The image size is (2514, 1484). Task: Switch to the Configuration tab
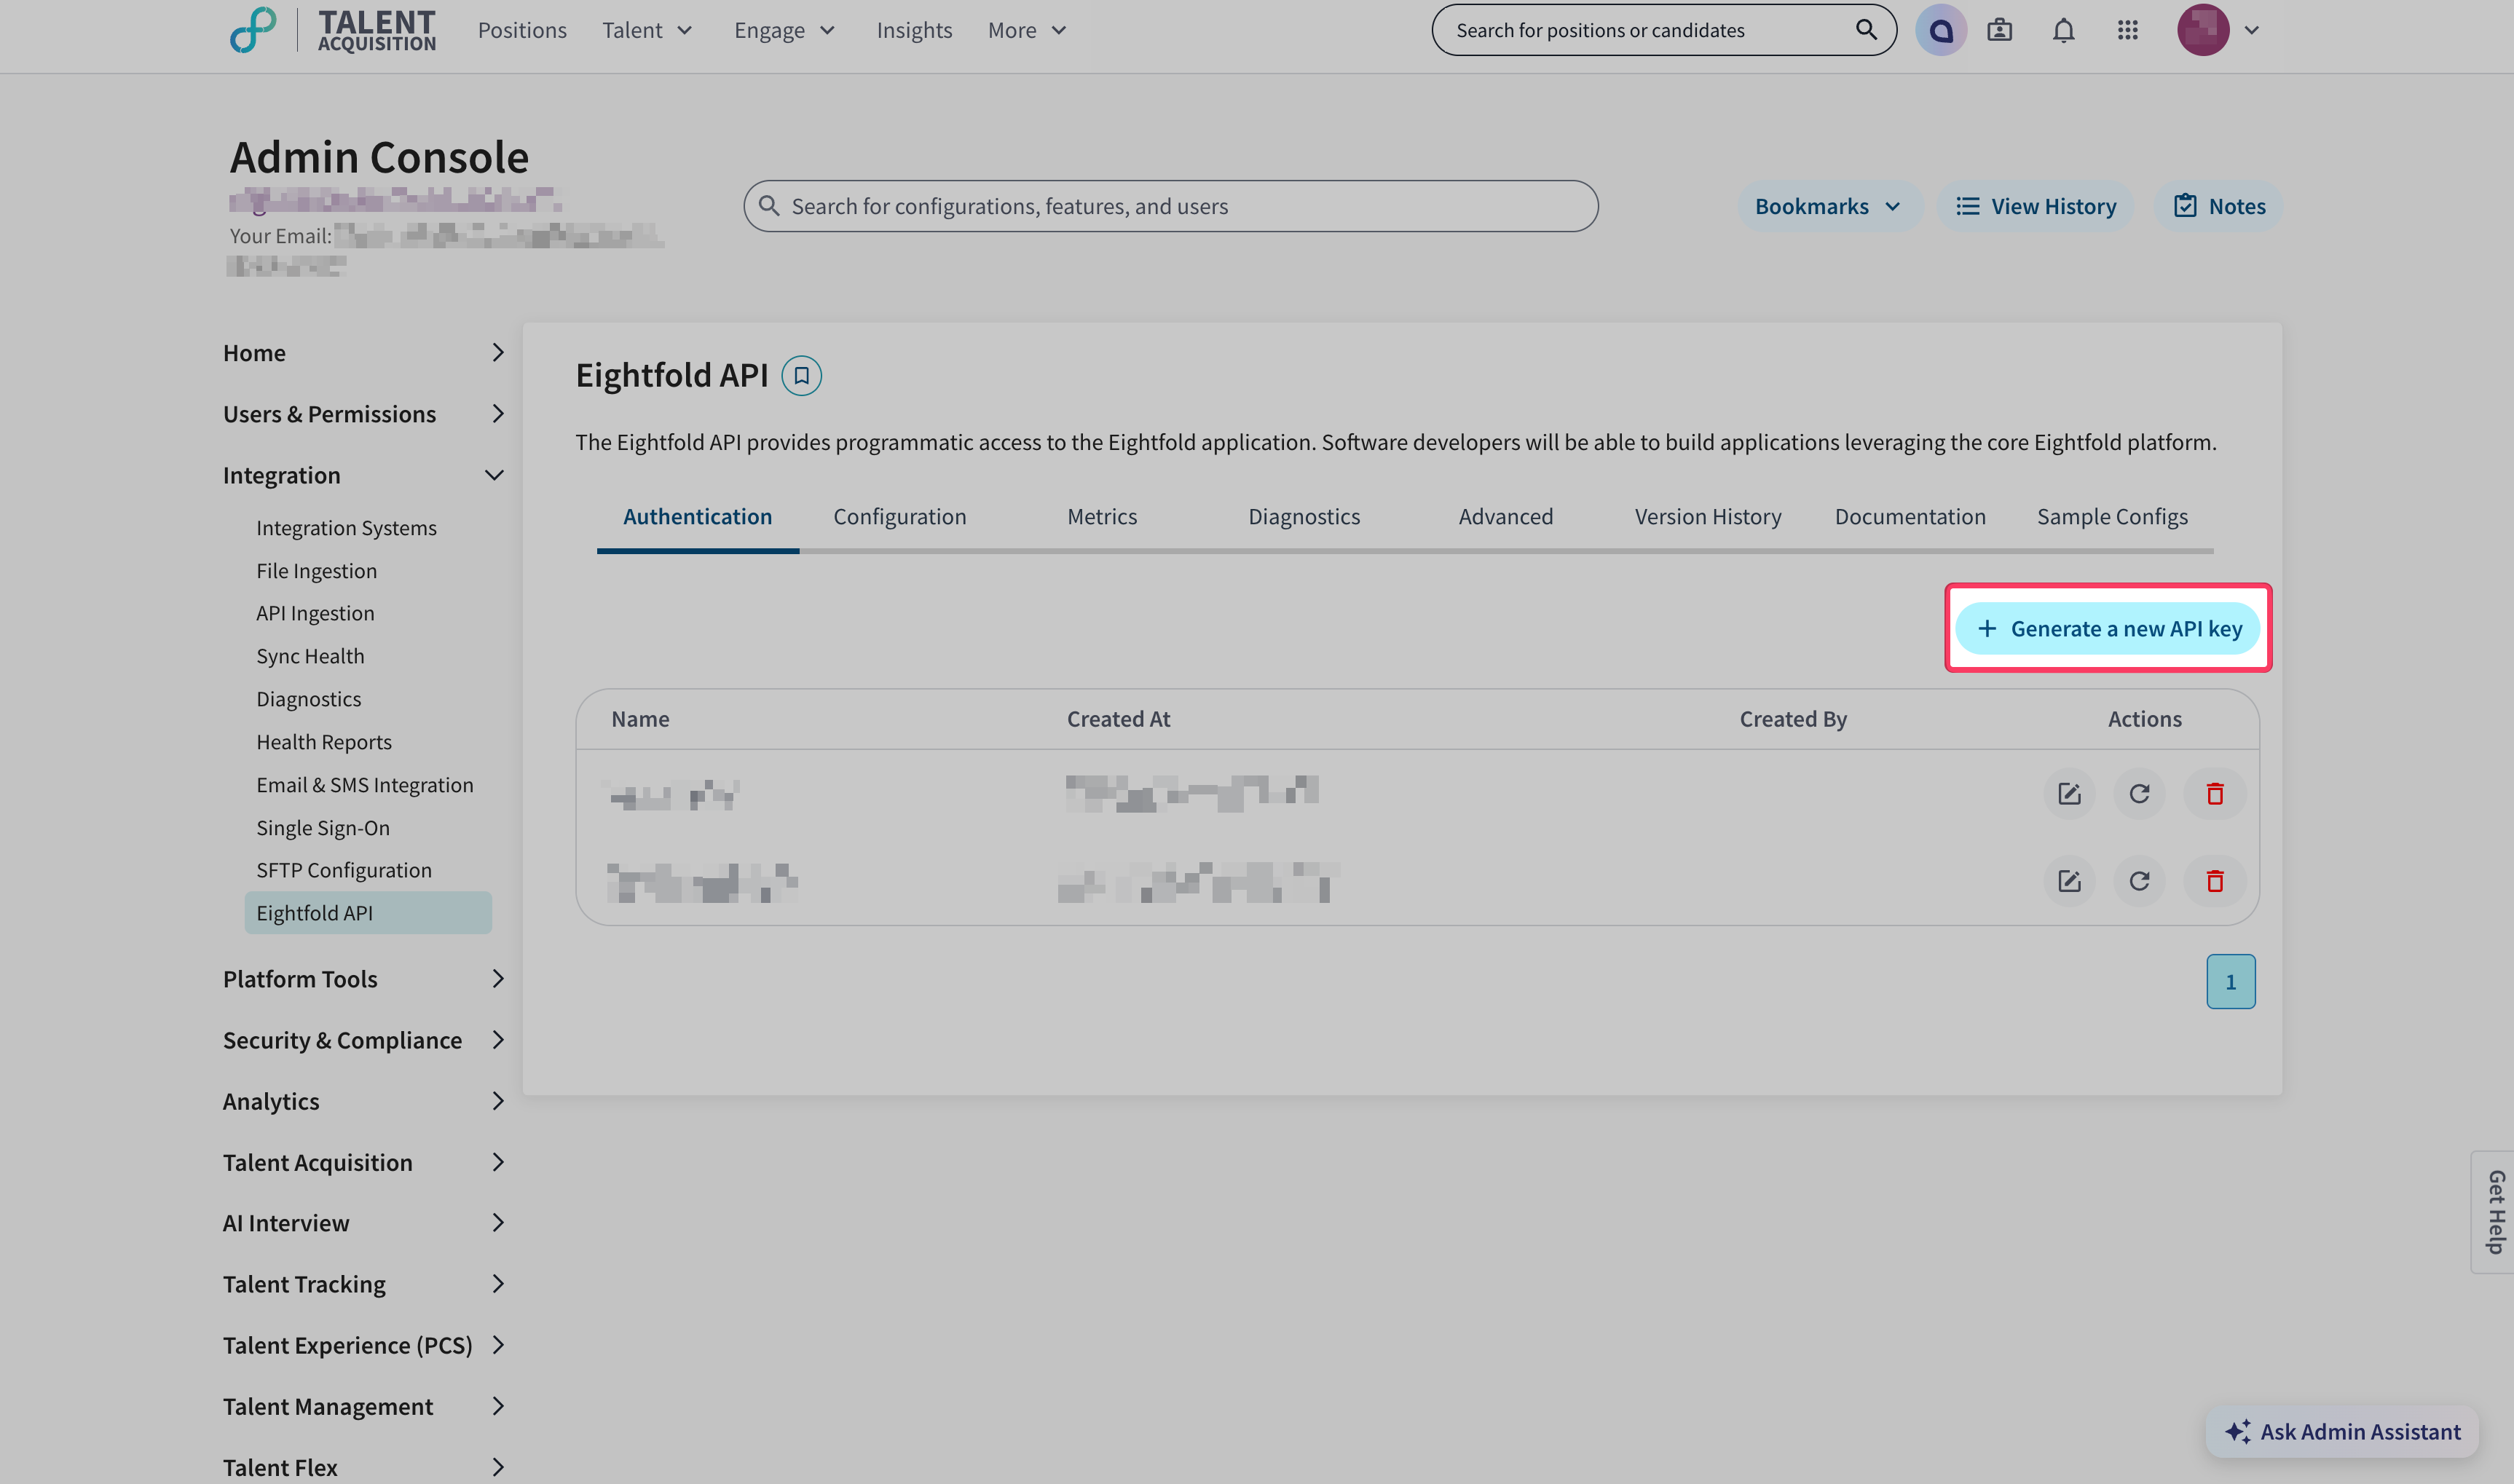pos(899,517)
